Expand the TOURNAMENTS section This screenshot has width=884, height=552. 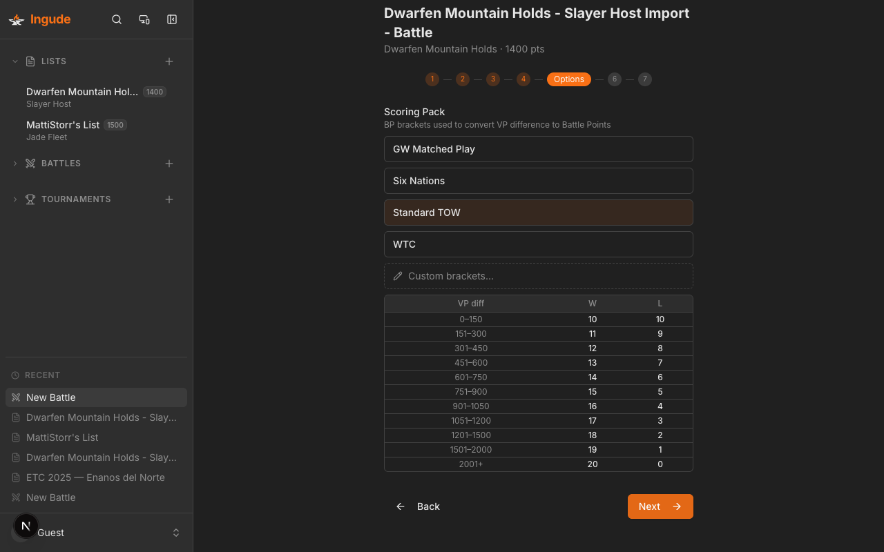pos(15,199)
